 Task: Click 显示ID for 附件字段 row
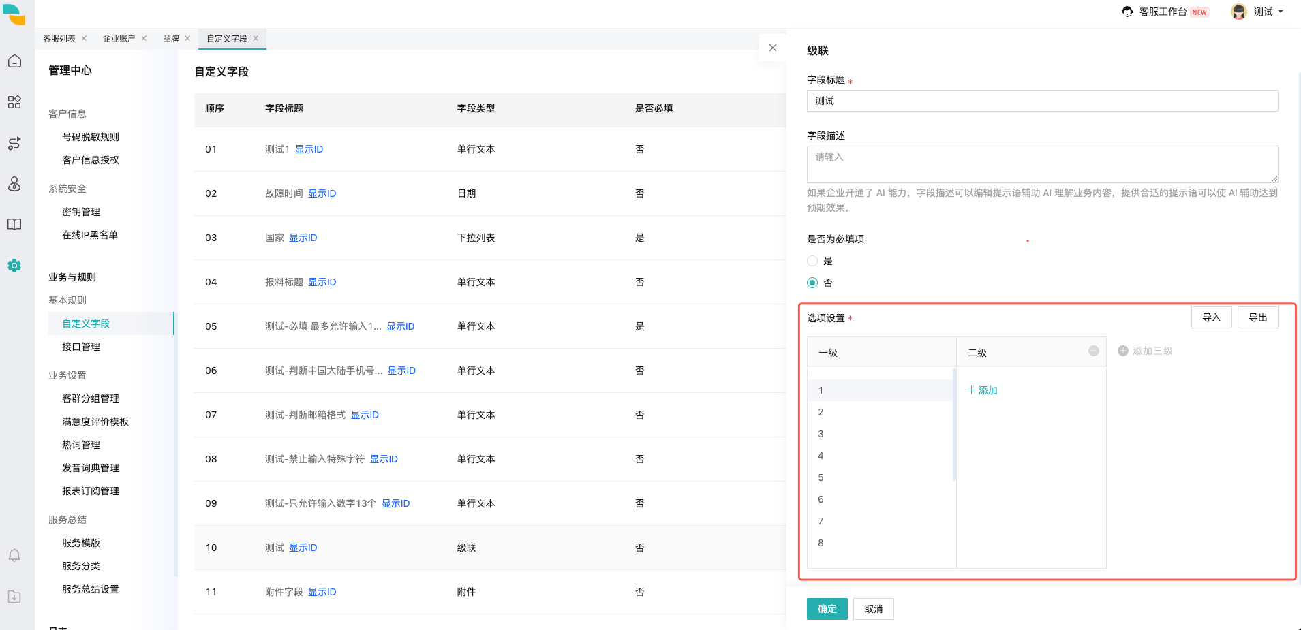click(x=322, y=592)
